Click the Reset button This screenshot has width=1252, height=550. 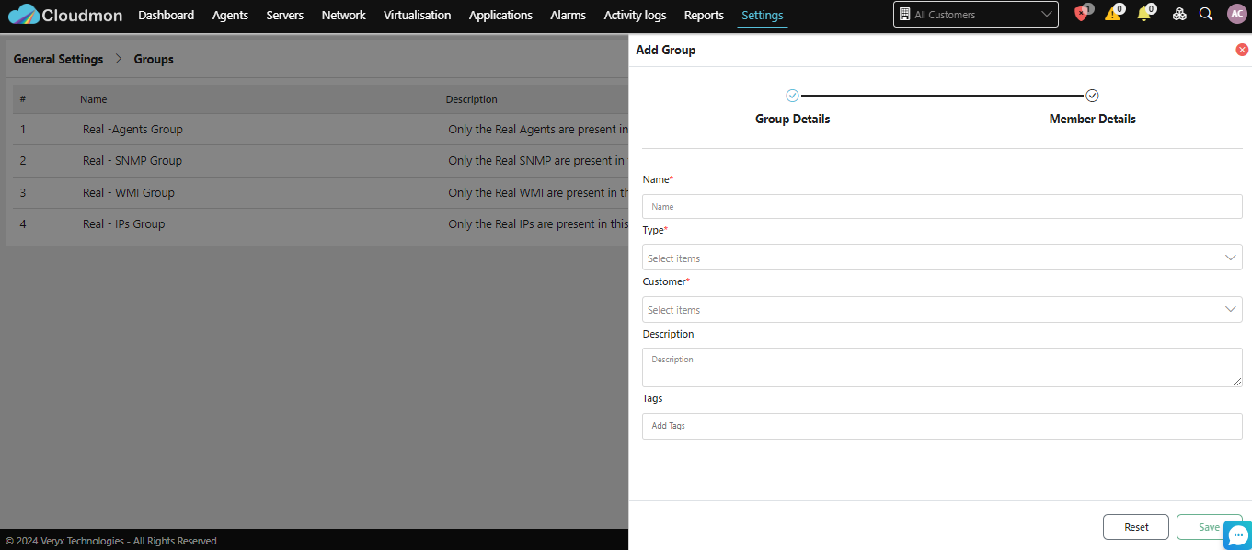1136,527
